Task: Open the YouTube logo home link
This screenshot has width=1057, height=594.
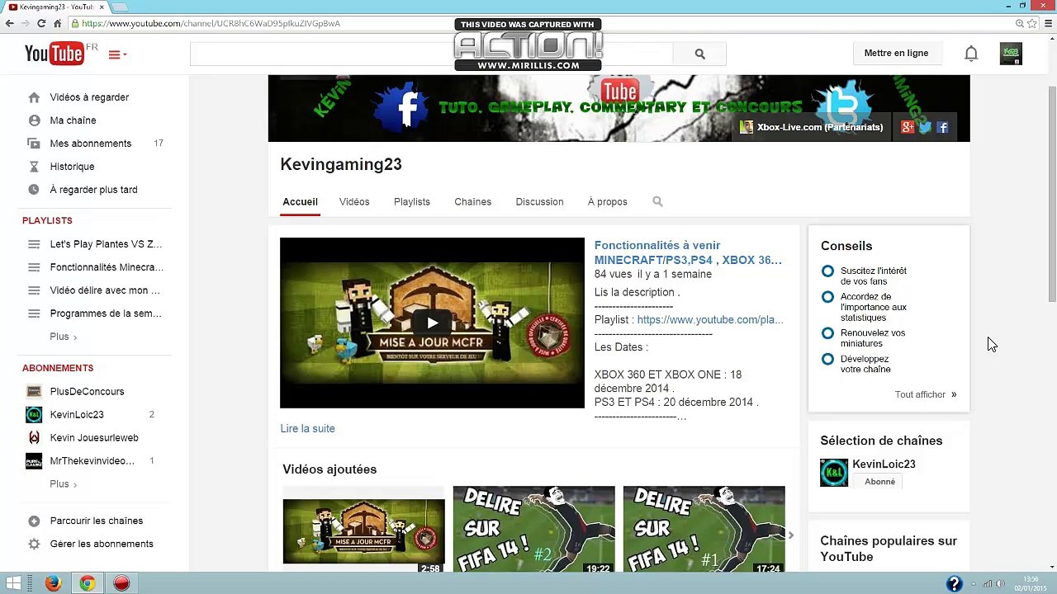Action: point(55,54)
